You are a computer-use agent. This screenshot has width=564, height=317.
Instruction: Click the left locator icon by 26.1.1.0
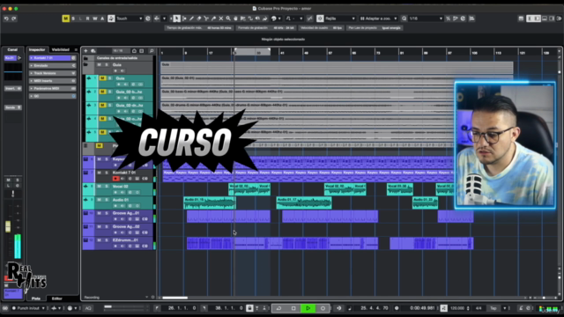tap(157, 308)
